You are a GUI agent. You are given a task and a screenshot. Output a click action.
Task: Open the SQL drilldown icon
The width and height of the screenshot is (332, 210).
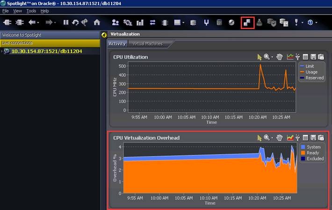tap(128, 22)
